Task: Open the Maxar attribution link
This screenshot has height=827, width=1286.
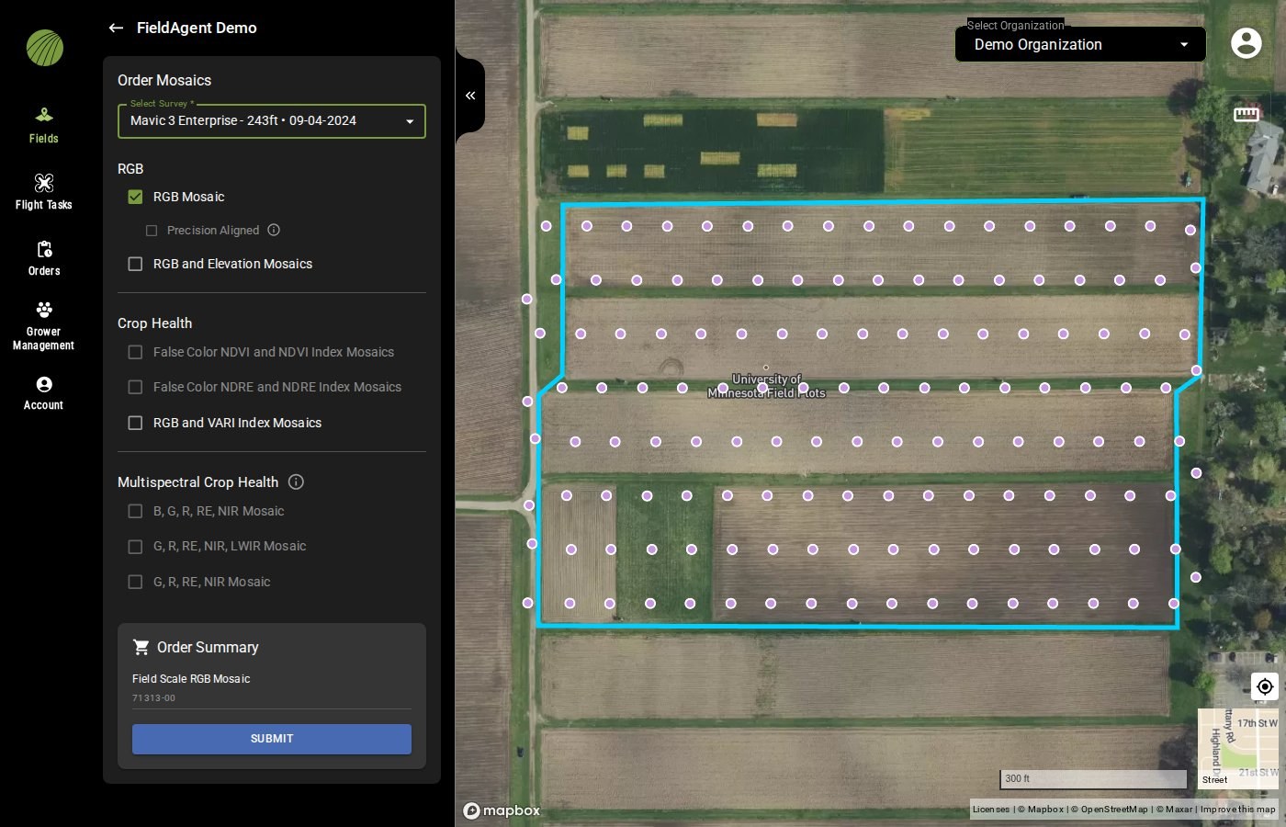Action: pyautogui.click(x=1177, y=810)
